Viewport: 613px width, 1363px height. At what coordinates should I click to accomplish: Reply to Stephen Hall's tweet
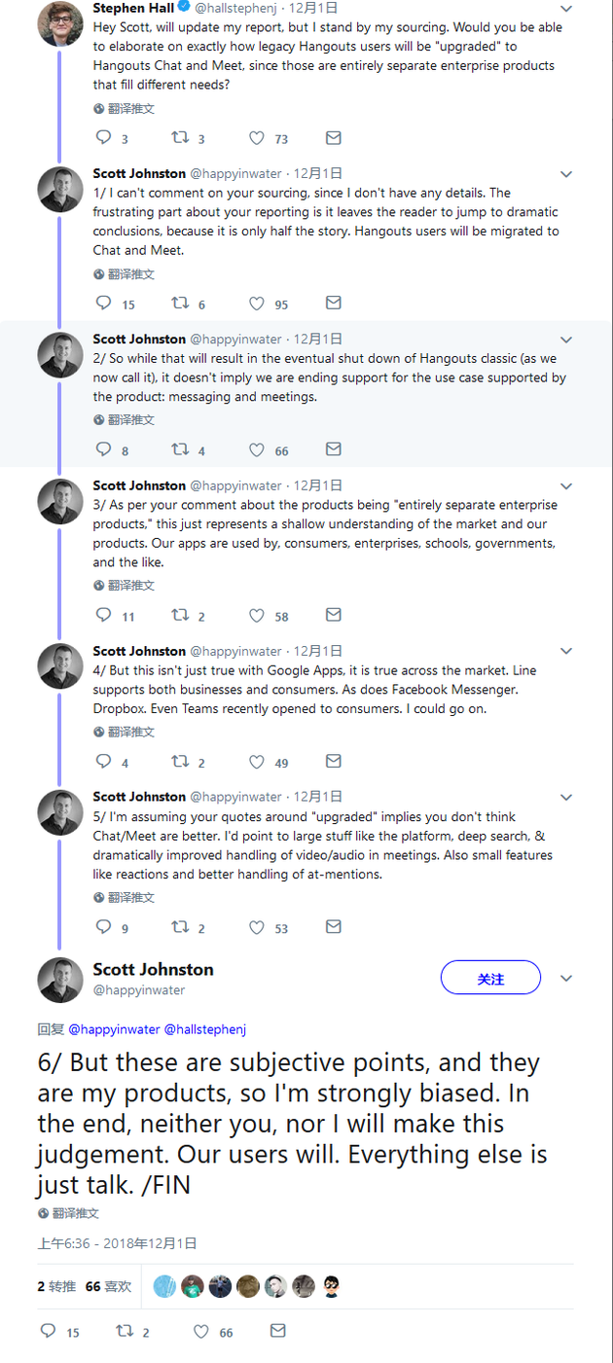coord(103,138)
